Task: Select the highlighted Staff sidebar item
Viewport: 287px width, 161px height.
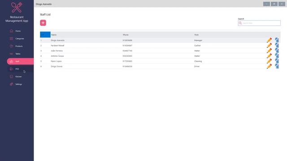Action: (x=20, y=61)
